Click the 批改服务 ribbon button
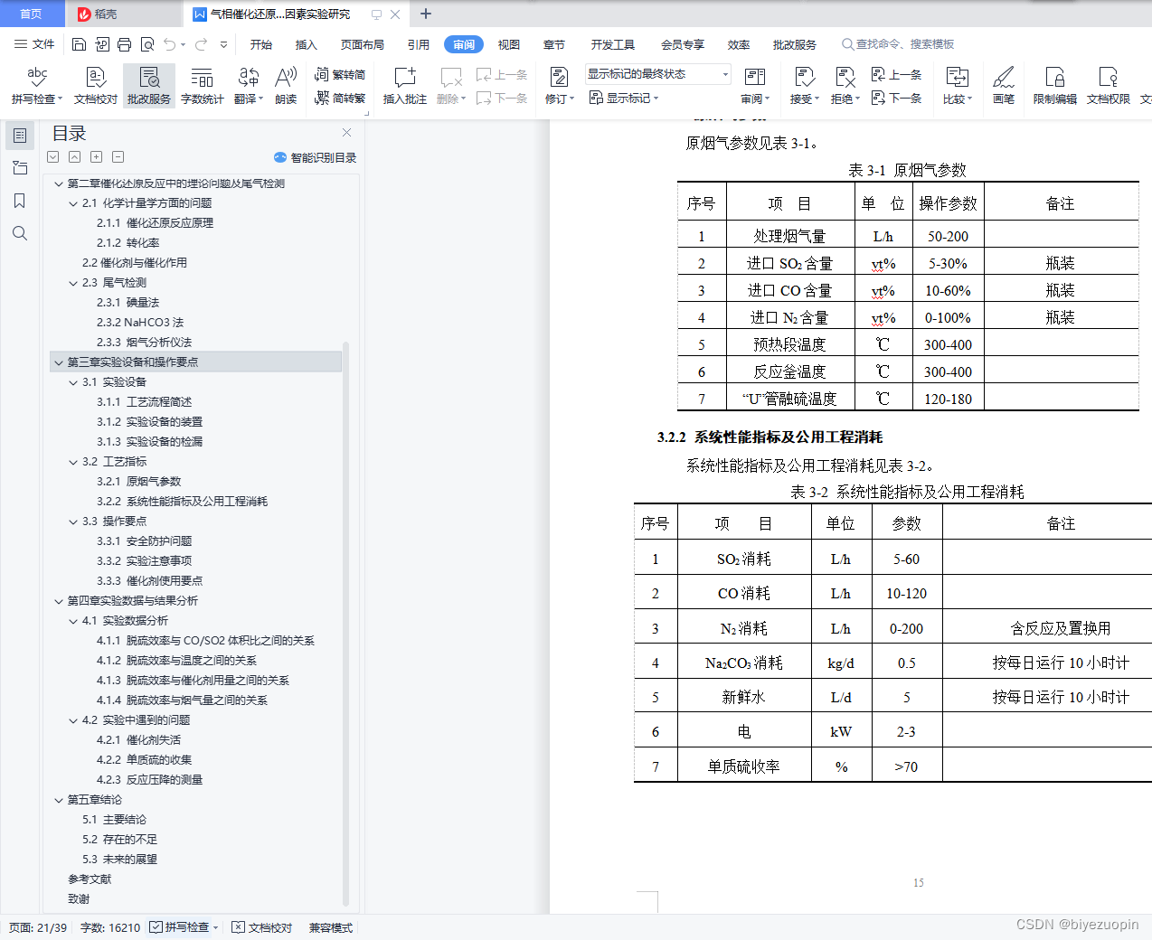Image resolution: width=1152 pixels, height=940 pixels. point(149,87)
